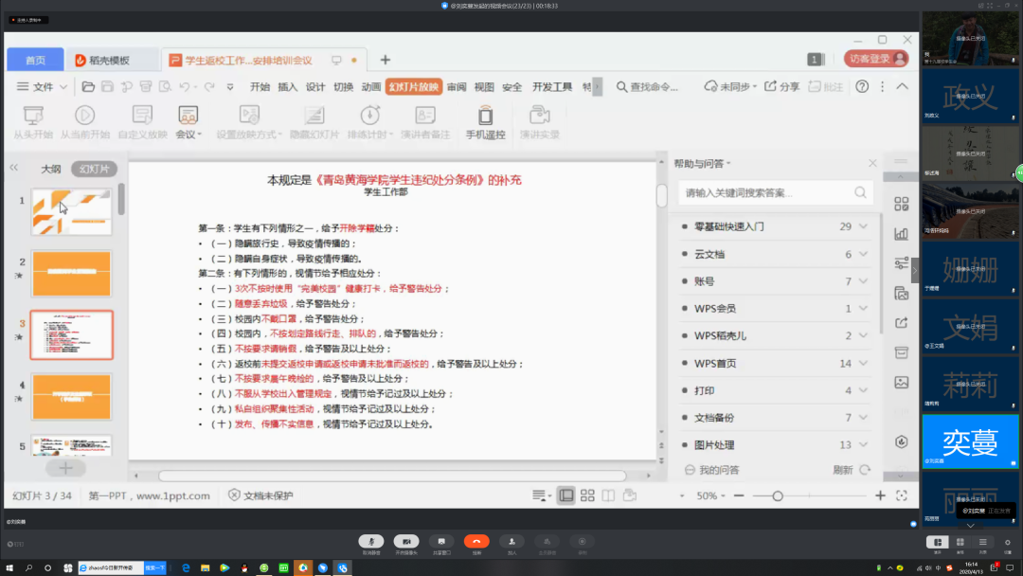
Task: Select slide 4 thumbnail
Action: click(72, 396)
